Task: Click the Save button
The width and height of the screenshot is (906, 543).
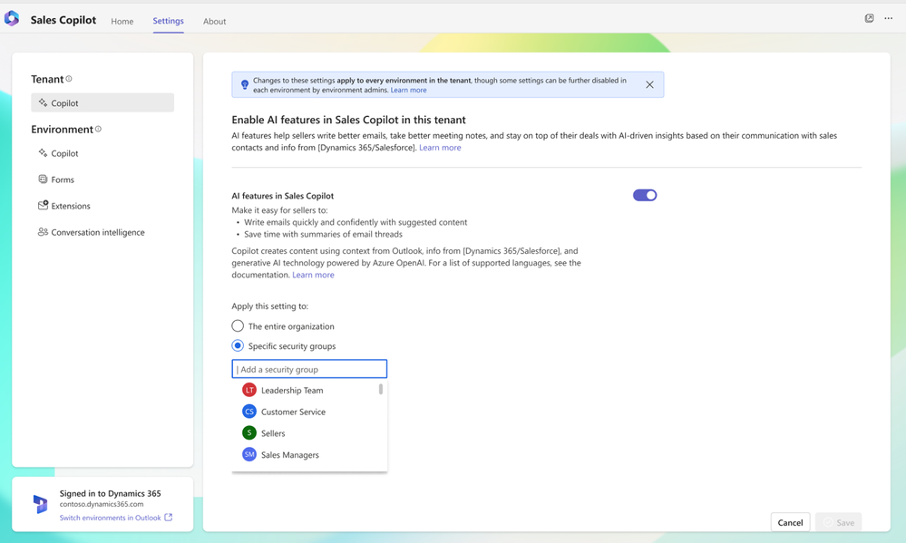Action: pyautogui.click(x=838, y=522)
